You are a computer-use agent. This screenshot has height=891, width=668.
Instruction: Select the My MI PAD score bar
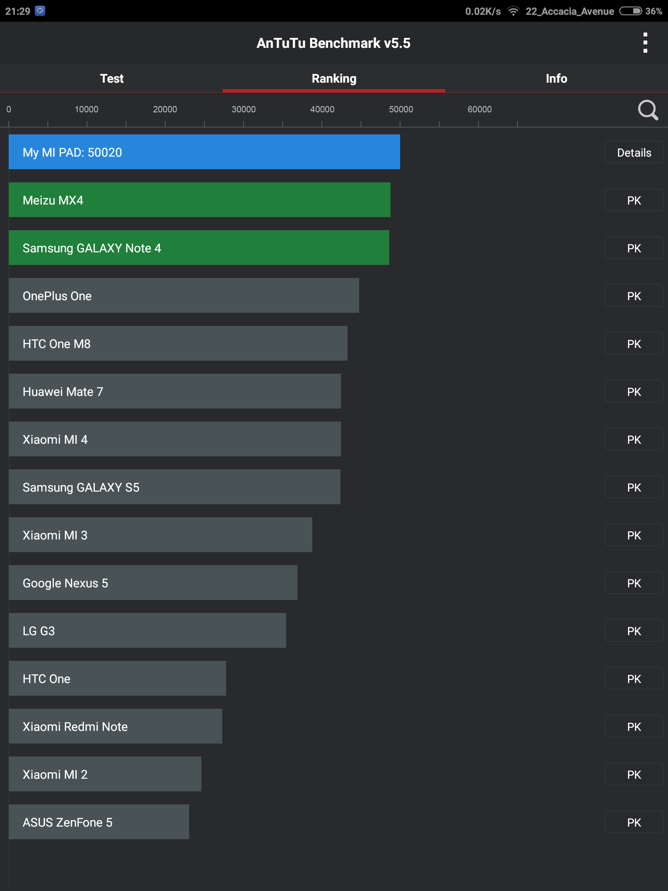coord(204,152)
